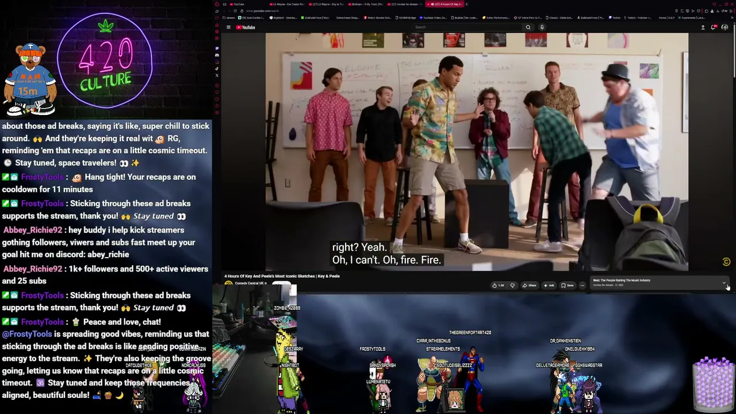
Task: Open more actions (three dots) under video
Action: pyautogui.click(x=582, y=285)
